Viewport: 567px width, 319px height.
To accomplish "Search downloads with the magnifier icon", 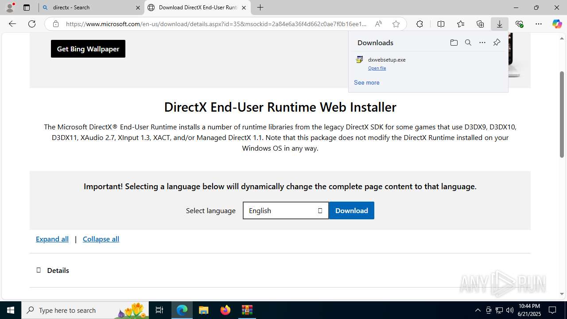I will [468, 43].
